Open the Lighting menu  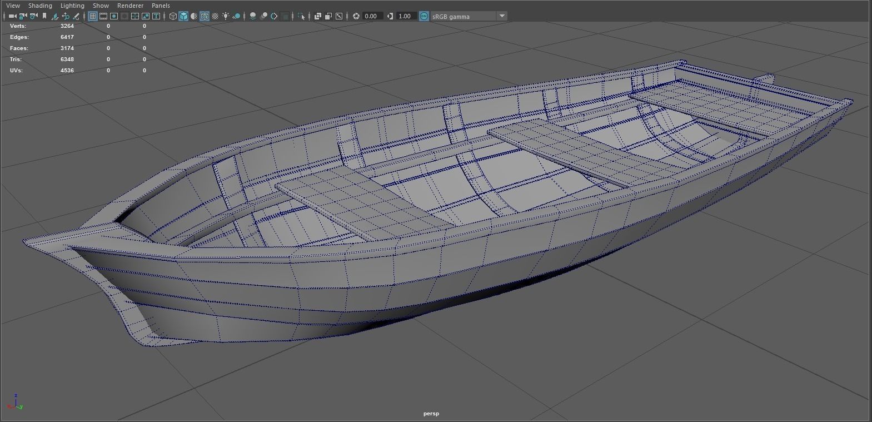pyautogui.click(x=72, y=6)
